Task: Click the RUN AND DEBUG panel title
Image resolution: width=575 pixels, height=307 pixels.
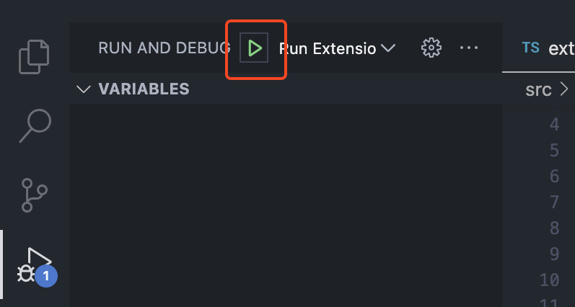Action: pyautogui.click(x=164, y=48)
